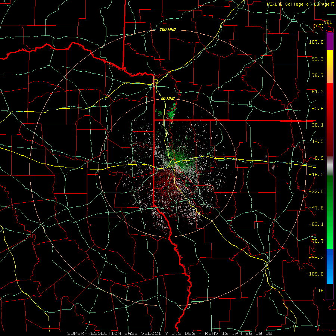Click the [KT] units label
Viewport: 336px width, 336px height.
click(318, 26)
